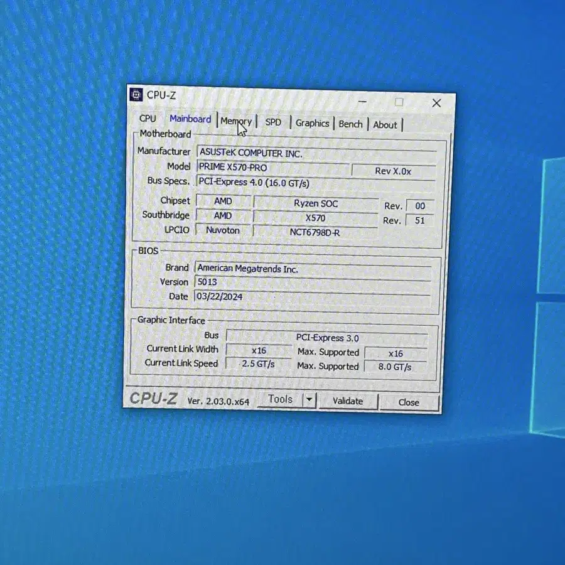Click the version text Ver. 2.03.0.x64
Image resolution: width=565 pixels, height=565 pixels.
pyautogui.click(x=218, y=401)
